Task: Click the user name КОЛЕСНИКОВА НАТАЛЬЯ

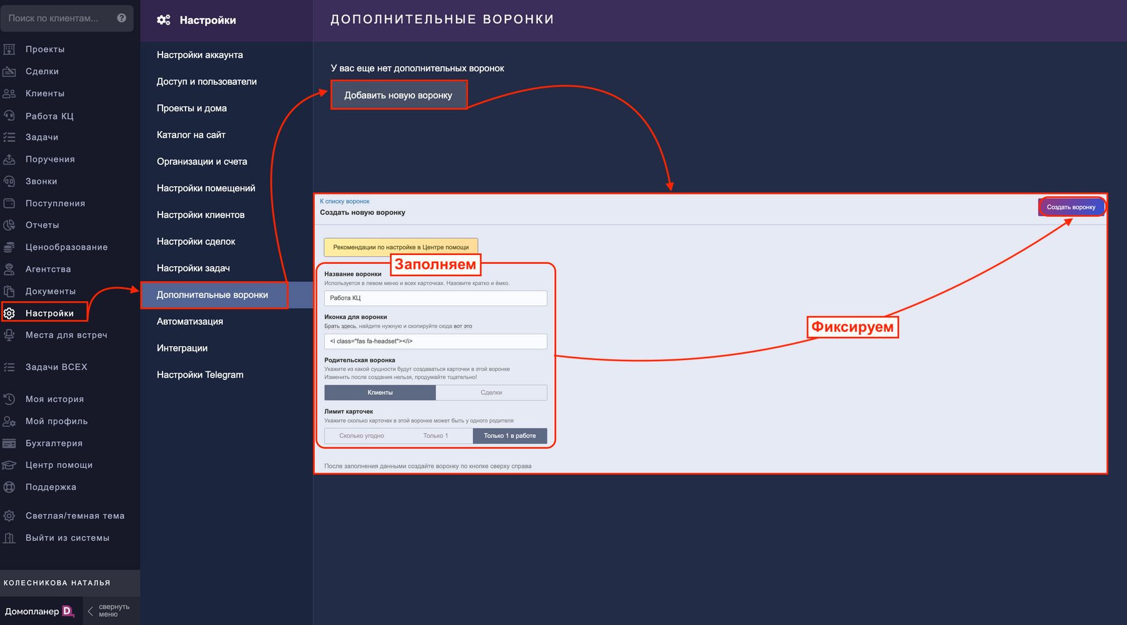Action: 57,583
